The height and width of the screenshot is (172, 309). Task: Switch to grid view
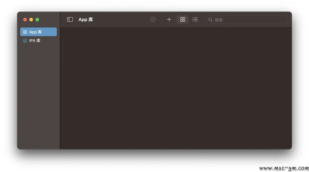pos(183,20)
